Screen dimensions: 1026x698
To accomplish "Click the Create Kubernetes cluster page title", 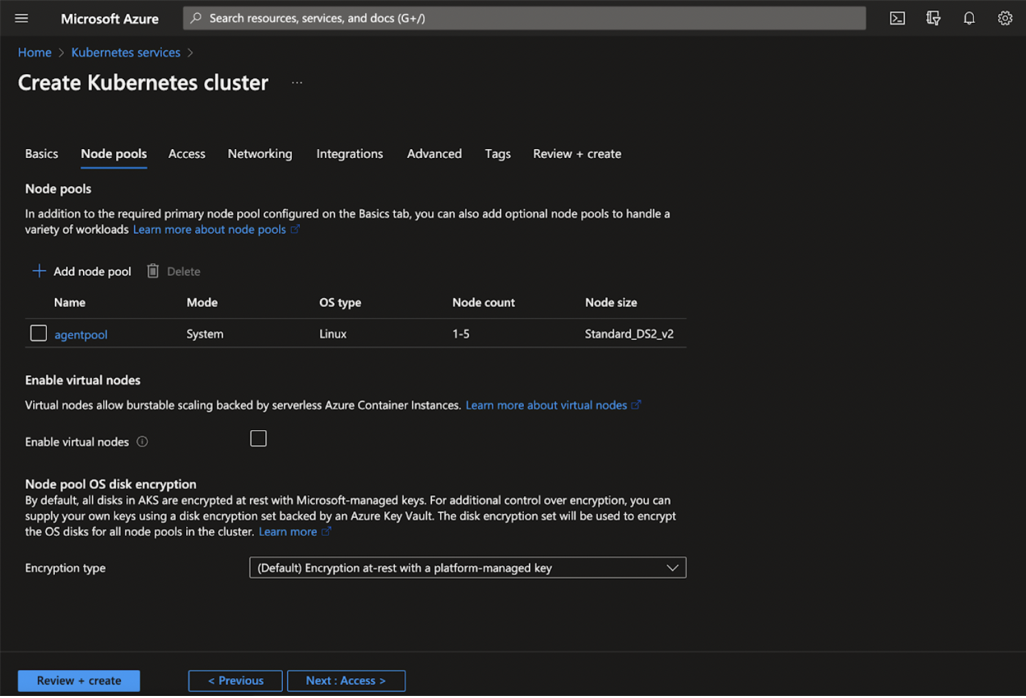I will 143,82.
